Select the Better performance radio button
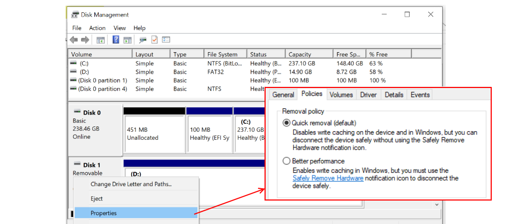This screenshot has width=512, height=224. 287,161
